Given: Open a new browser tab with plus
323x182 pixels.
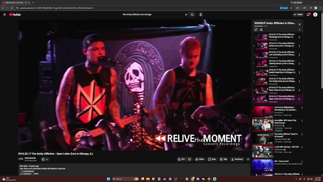Looking at the screenshot, I should 33,3.
